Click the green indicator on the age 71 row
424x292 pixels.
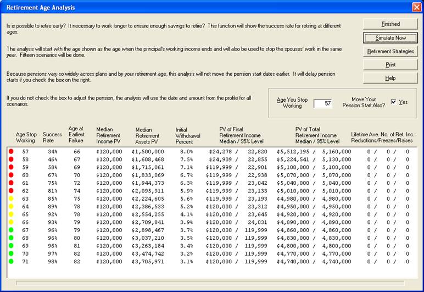click(x=10, y=262)
